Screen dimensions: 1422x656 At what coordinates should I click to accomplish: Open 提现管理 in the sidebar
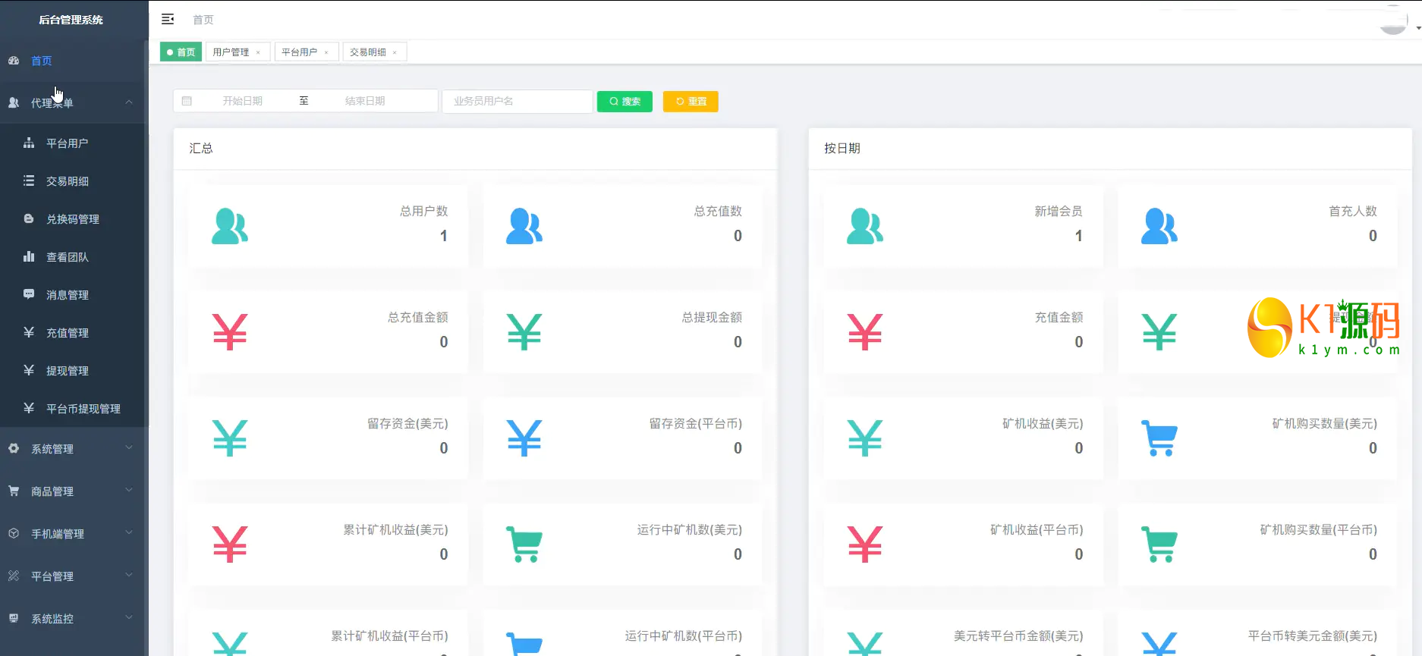click(67, 371)
